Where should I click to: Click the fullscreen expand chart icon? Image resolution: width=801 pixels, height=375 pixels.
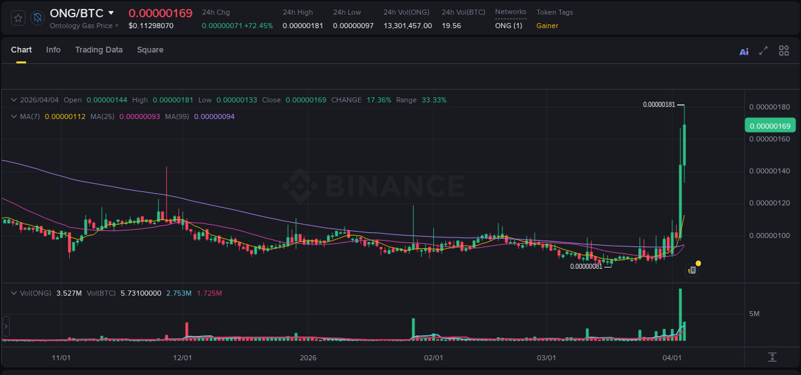pos(763,51)
